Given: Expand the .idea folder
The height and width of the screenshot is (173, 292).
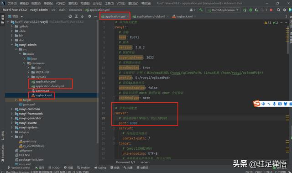Looking at the screenshot, I should click(12, 31).
